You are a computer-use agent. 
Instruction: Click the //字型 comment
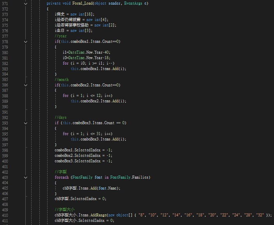[x=61, y=172]
